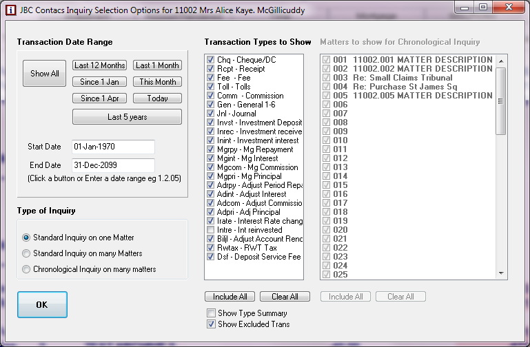Select Standard Inquiry on many Matters

click(27, 253)
